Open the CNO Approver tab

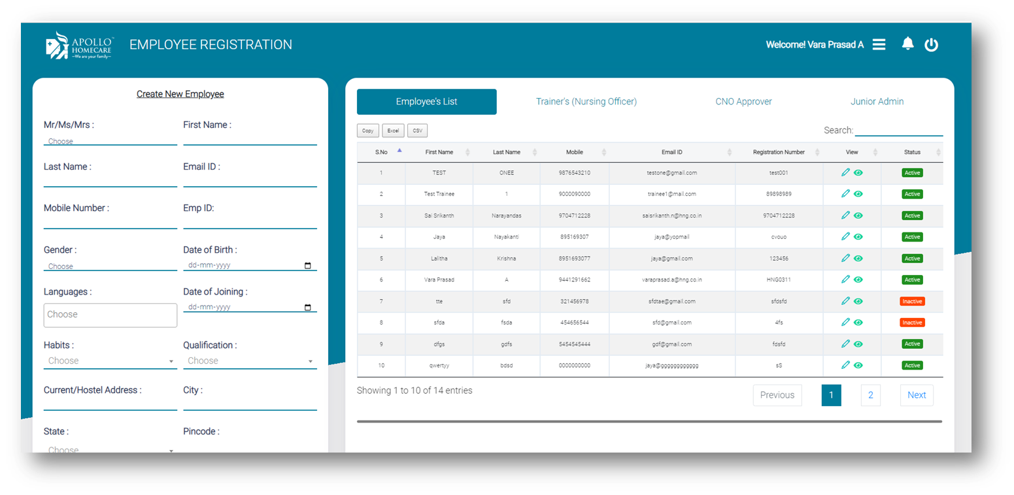tap(743, 101)
